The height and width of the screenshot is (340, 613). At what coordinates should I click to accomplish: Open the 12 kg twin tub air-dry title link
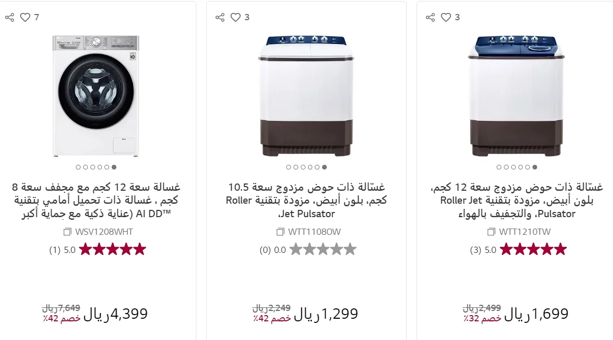click(x=517, y=200)
